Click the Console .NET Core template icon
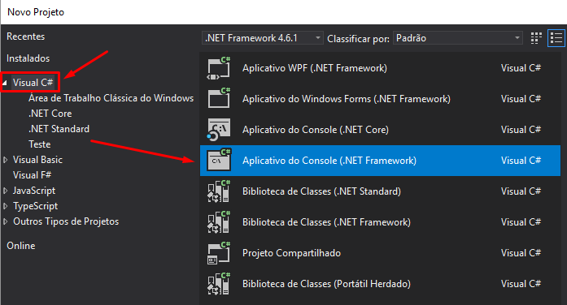Viewport: 567px width, 305px height. 219,130
